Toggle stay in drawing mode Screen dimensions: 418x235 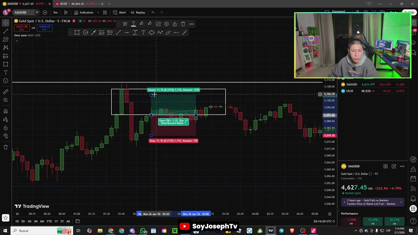[x=6, y=119]
